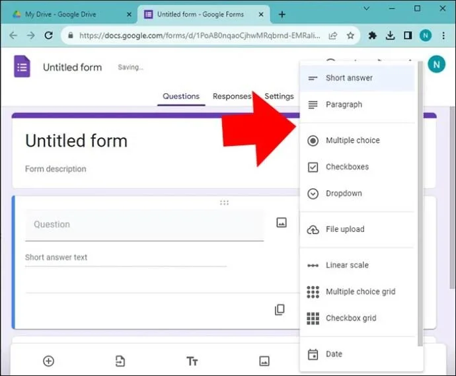
Task: Click the Question text input field
Action: click(144, 225)
